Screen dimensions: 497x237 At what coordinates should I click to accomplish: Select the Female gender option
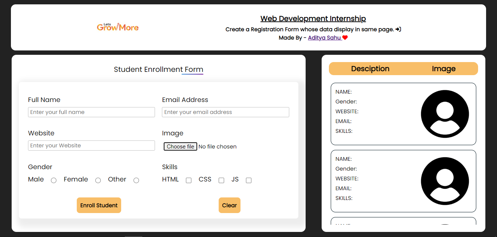pos(98,180)
